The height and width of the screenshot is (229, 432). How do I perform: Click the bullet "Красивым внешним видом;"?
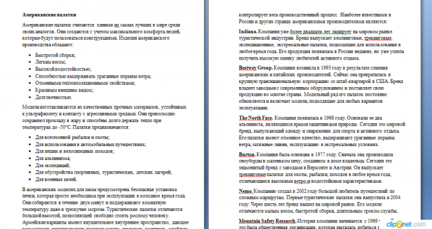click(64, 90)
